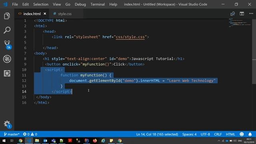The height and width of the screenshot is (144, 256).
Task: Open the Extensions view in activity bar
Action: pyautogui.click(x=7, y=73)
